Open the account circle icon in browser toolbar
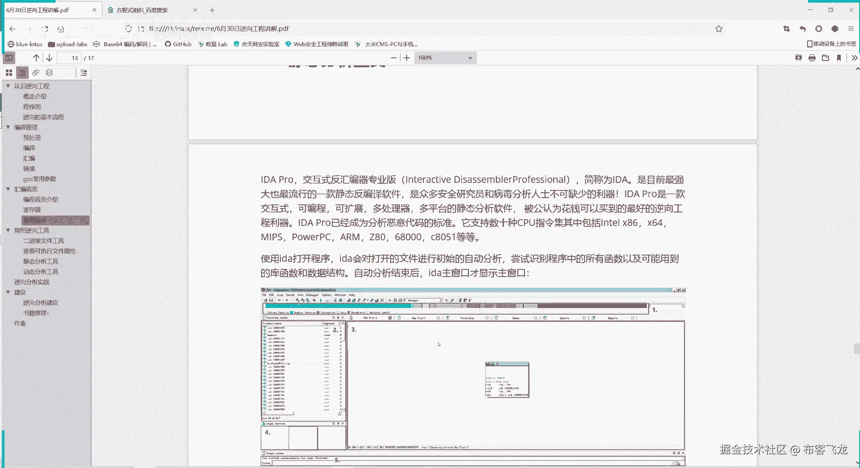Viewport: 860px width, 468px height. (819, 29)
